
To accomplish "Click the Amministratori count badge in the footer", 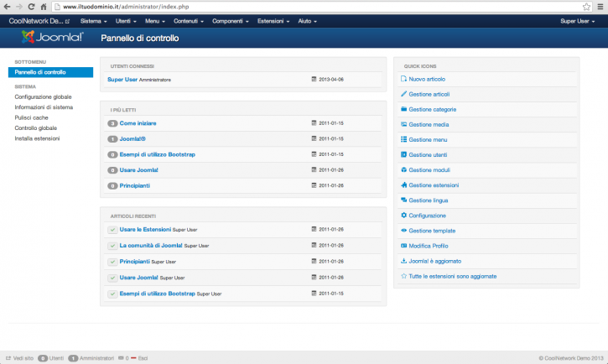I will [73, 358].
